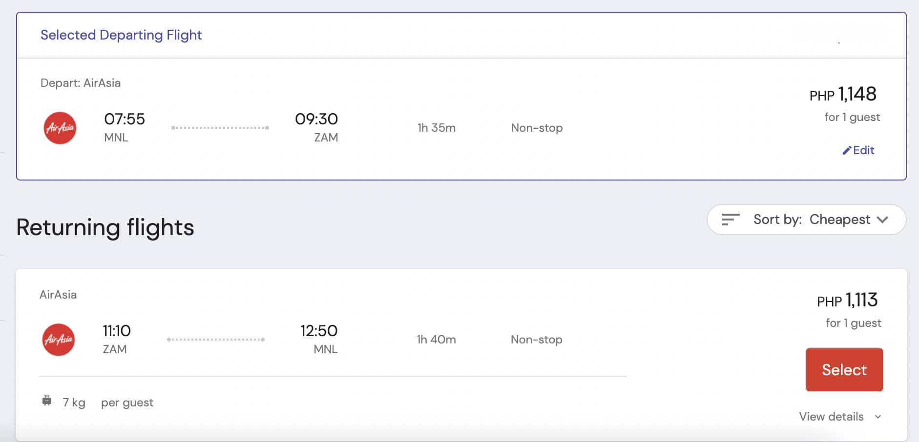The height and width of the screenshot is (442, 919).
Task: Click the baggage icon next to 7 kg
Action: coord(47,401)
